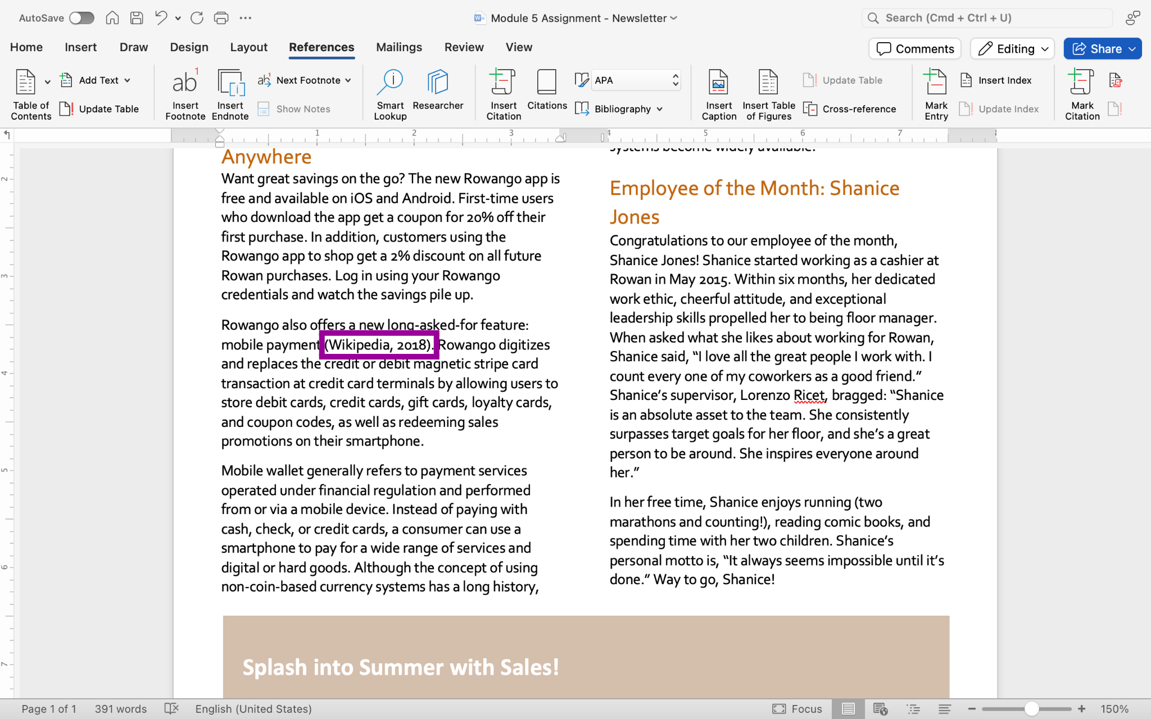
Task: Open the Layout tab
Action: click(248, 48)
